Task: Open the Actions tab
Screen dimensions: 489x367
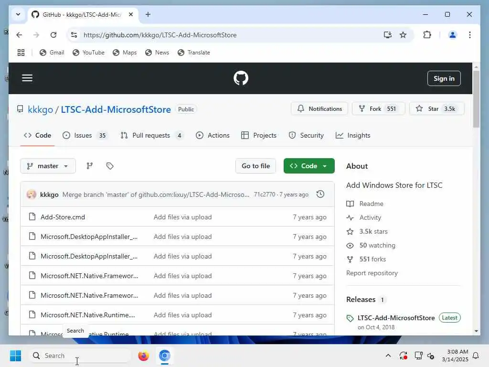Action: tap(213, 135)
